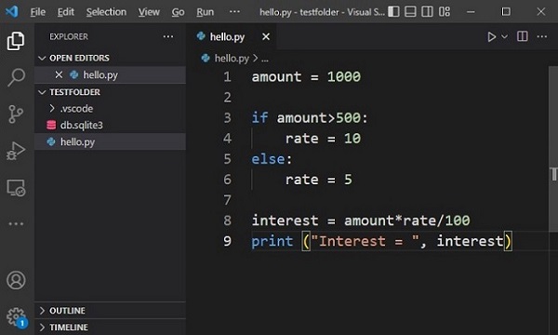558x335 pixels.
Task: Click line number 9 in gutter
Action: tap(227, 241)
